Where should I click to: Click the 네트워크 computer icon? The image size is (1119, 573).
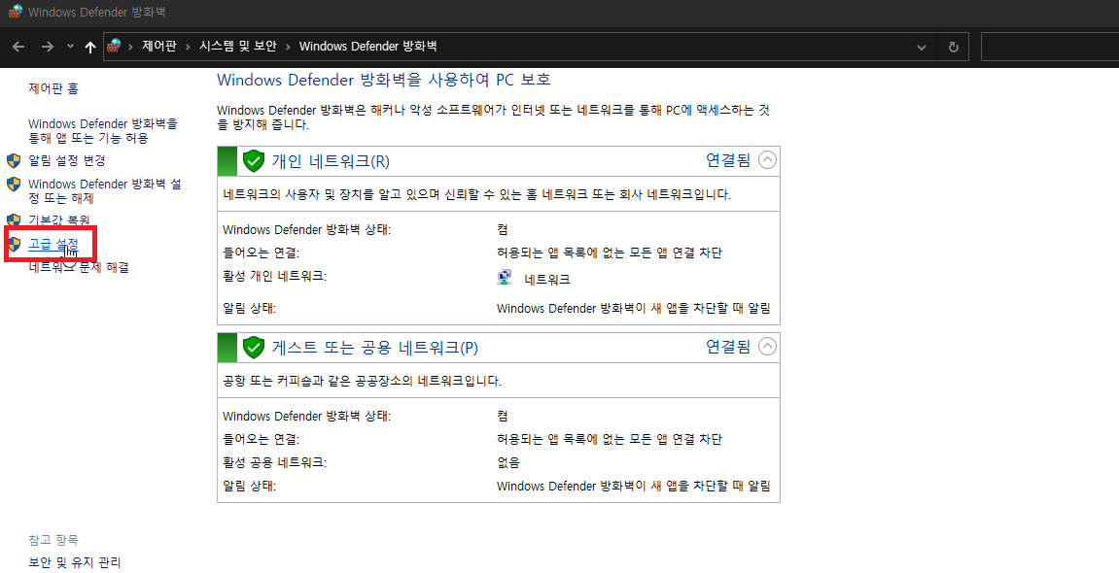pos(505,277)
